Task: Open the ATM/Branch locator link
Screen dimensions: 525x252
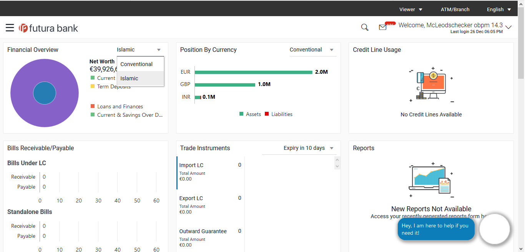Action: [x=455, y=9]
